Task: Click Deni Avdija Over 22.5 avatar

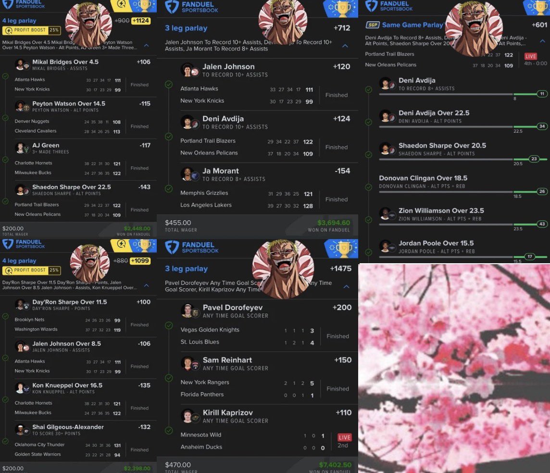Action: (387, 116)
